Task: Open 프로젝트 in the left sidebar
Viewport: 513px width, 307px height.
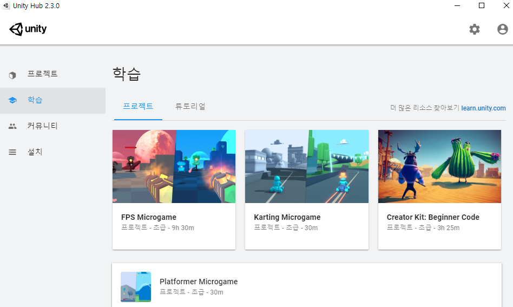Action: coord(52,74)
